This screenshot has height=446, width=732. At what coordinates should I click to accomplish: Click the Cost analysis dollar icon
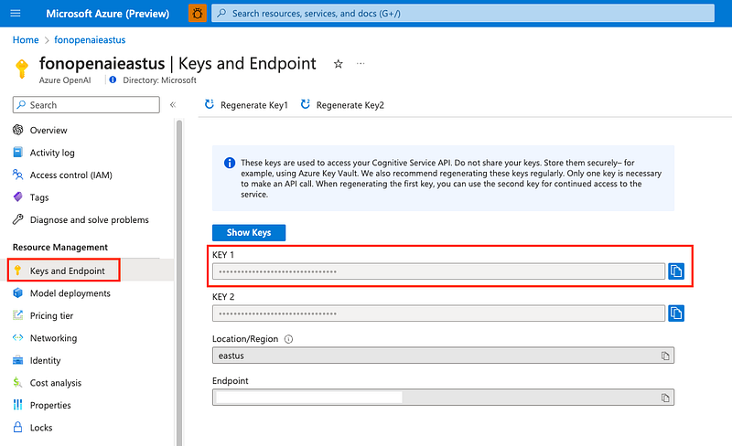click(17, 383)
